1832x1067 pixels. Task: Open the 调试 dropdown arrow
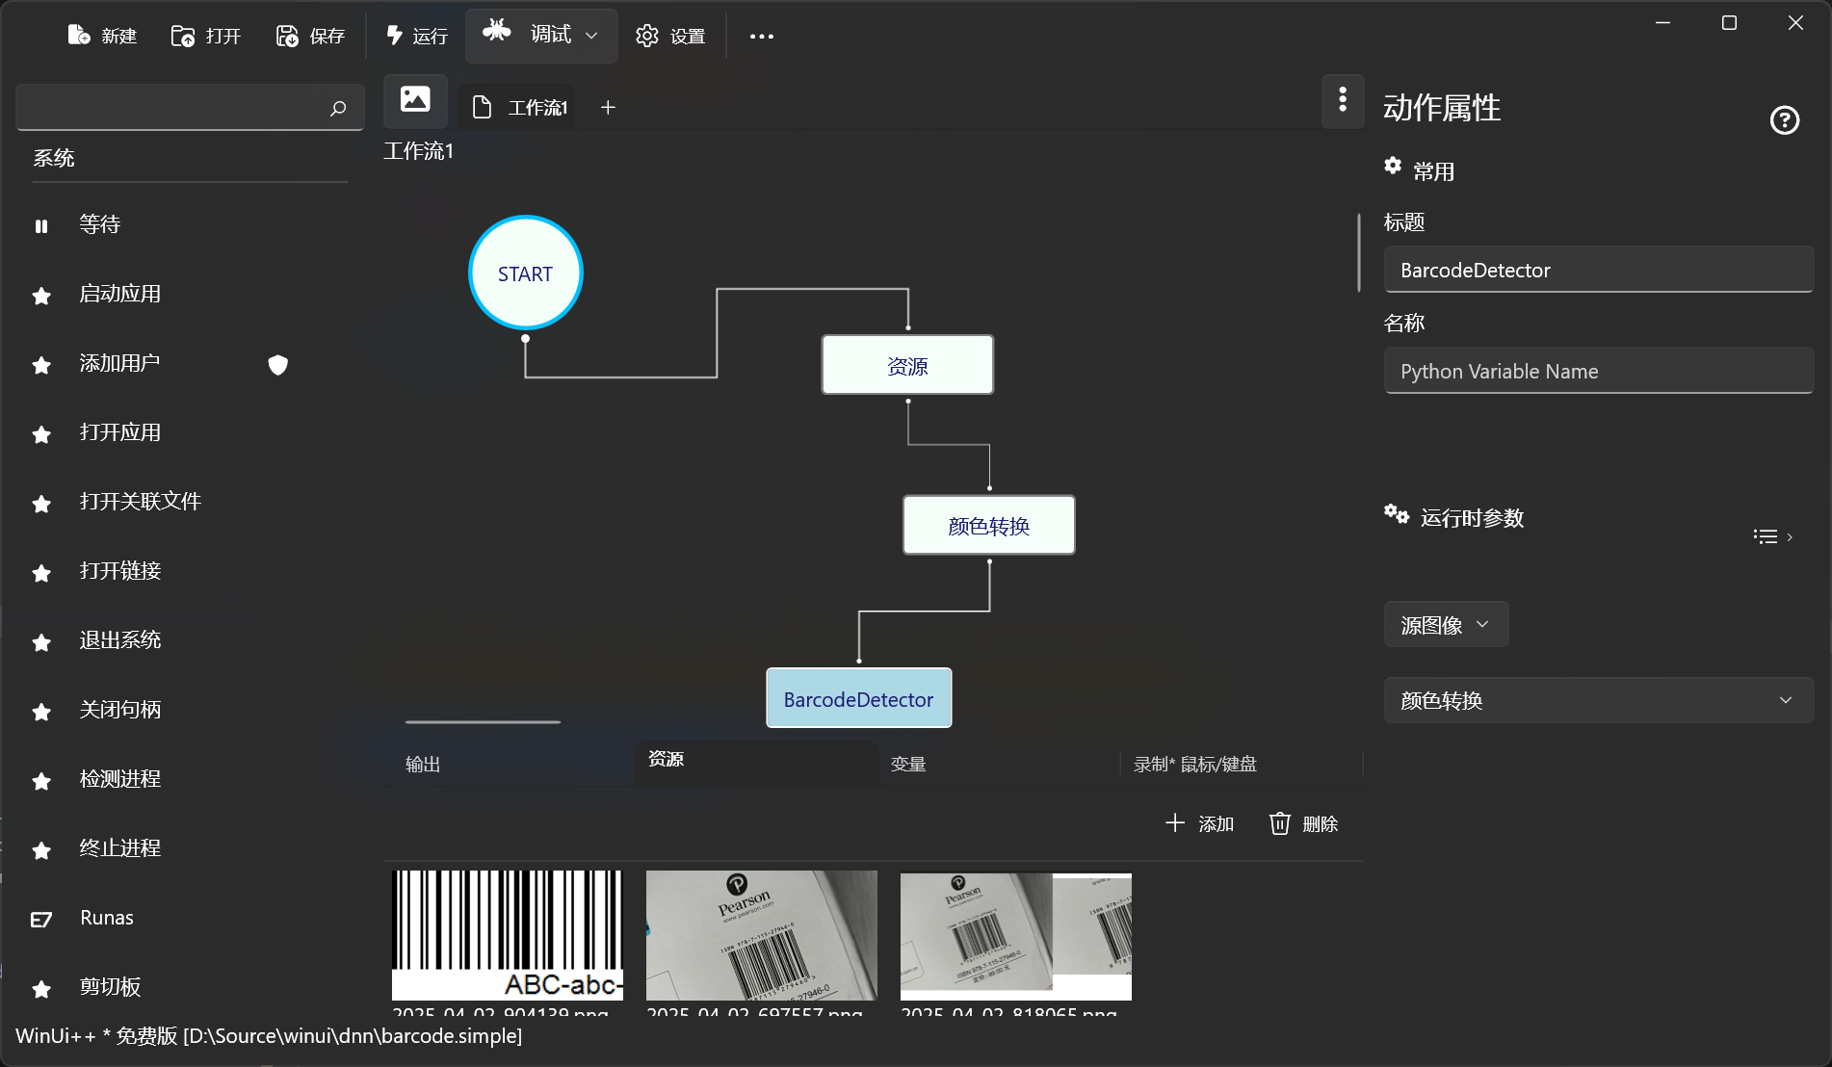590,36
